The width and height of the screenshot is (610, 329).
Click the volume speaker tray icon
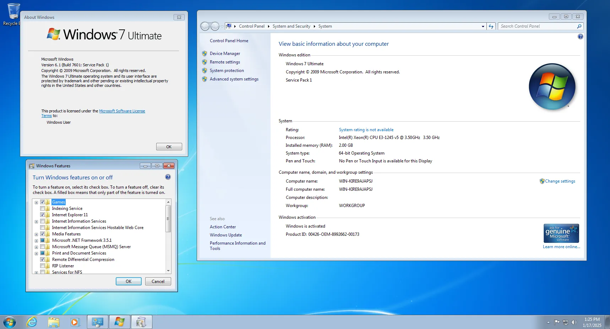click(x=574, y=322)
